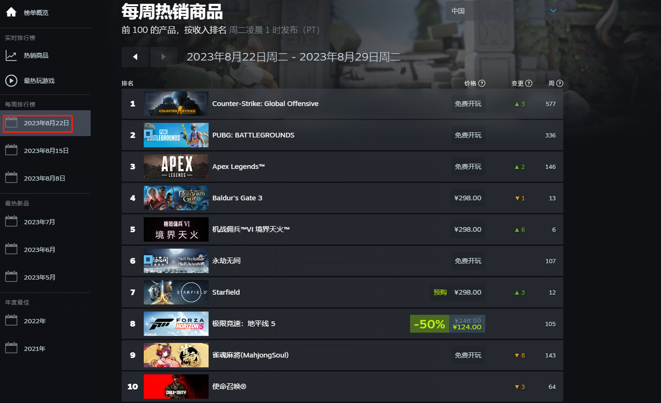
Task: Click the next week right arrow button
Action: tap(163, 57)
